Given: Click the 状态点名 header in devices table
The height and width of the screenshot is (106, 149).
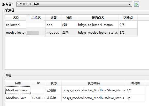Looking at the screenshot, I should tap(94, 83).
